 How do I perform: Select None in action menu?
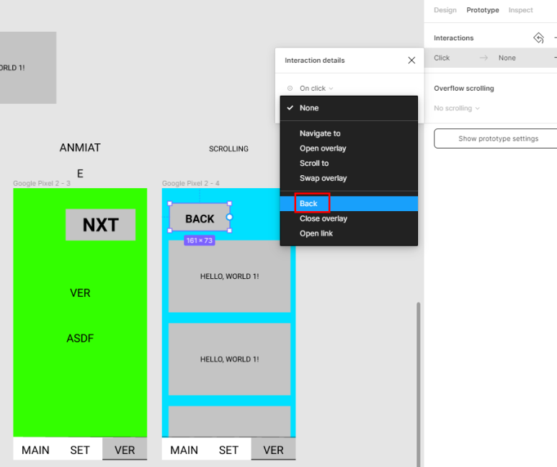349,107
